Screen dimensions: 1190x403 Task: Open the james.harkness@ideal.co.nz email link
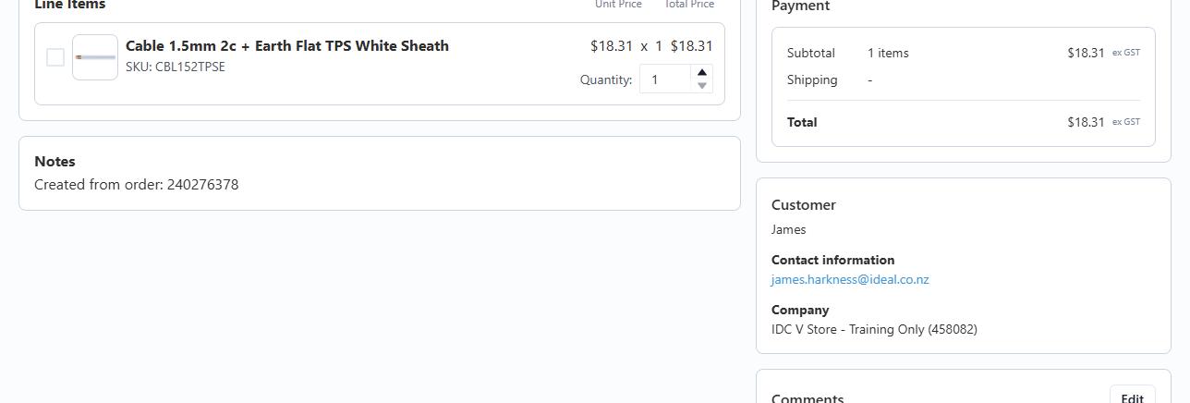click(850, 279)
